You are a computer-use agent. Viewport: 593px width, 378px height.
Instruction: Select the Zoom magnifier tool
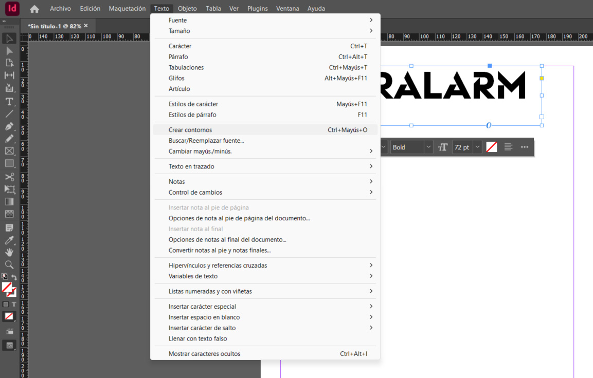[x=9, y=264]
